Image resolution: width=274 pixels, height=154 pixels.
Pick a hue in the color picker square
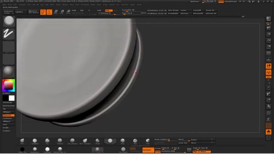pyautogui.click(x=9, y=86)
